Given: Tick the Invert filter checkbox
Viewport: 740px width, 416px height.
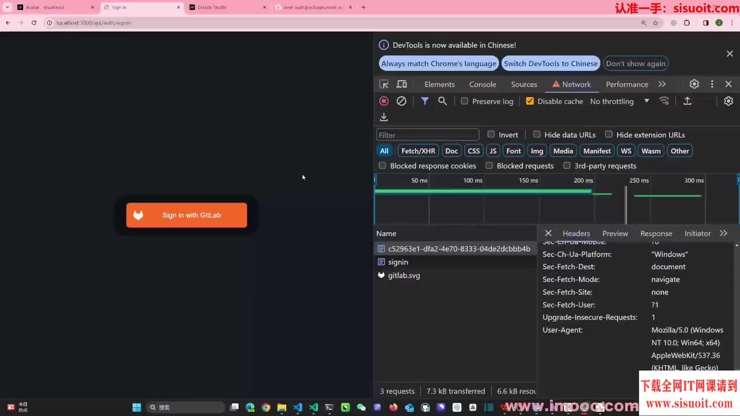Looking at the screenshot, I should [491, 135].
